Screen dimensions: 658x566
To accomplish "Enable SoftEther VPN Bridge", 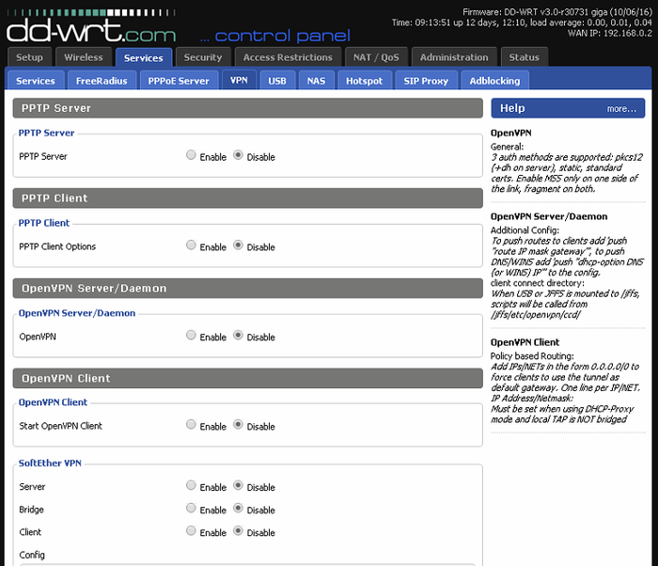I will click(x=191, y=508).
